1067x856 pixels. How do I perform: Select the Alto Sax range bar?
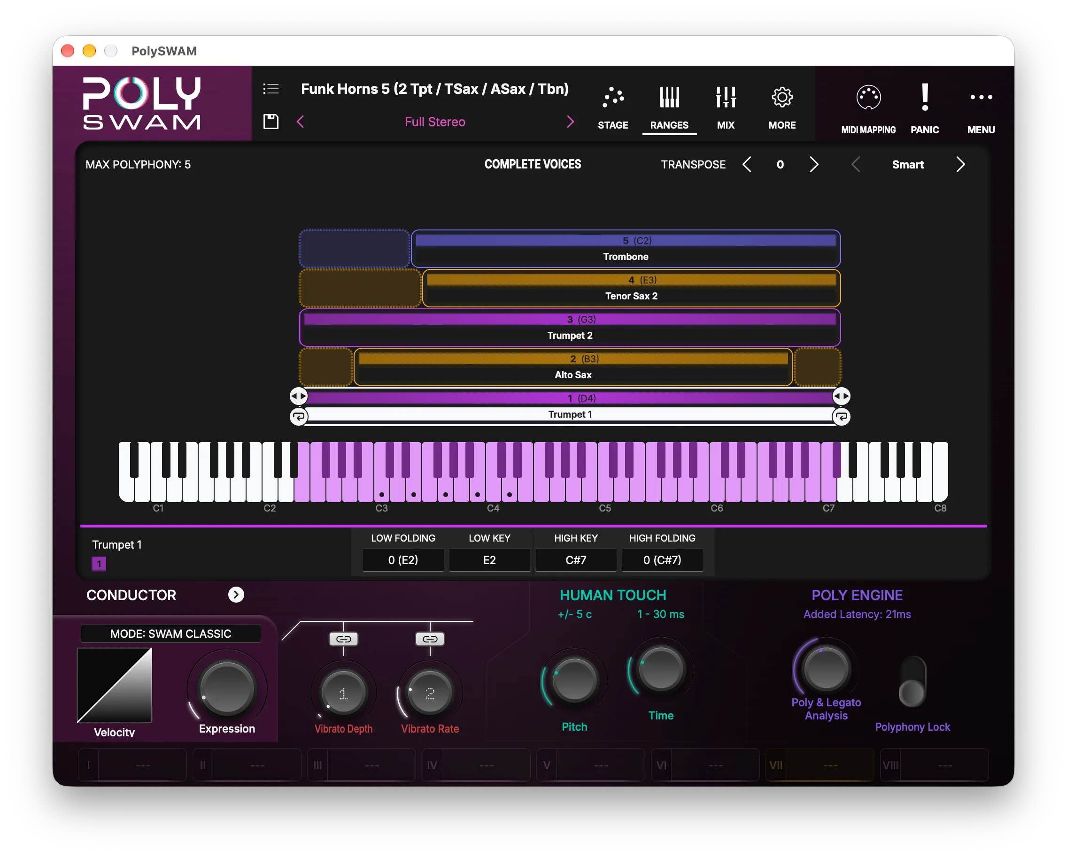tap(573, 367)
